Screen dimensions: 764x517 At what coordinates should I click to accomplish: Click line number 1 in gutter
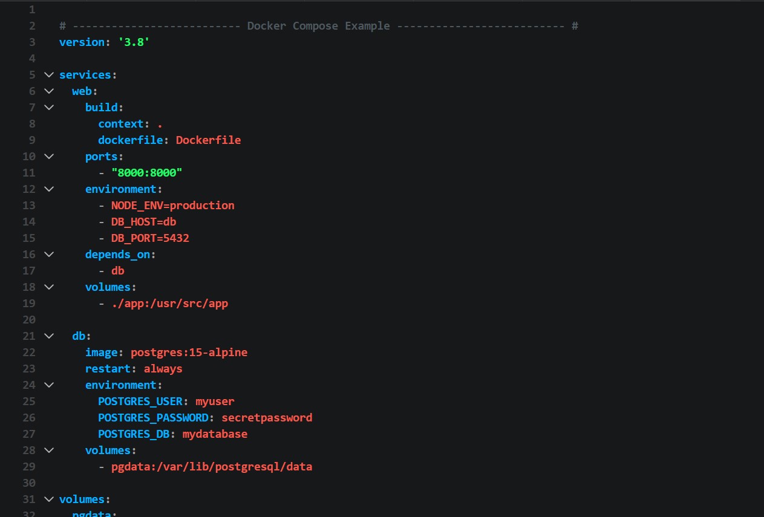point(32,10)
